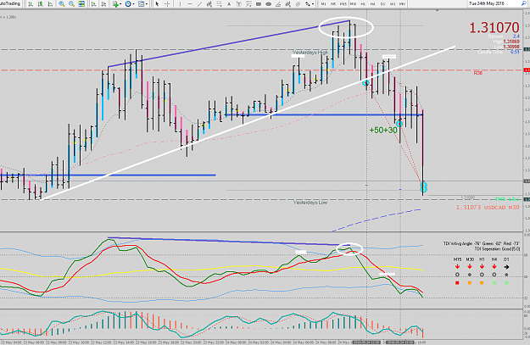The height and width of the screenshot is (345, 530).
Task: Switch timeframe to M15
Action: (343, 4)
